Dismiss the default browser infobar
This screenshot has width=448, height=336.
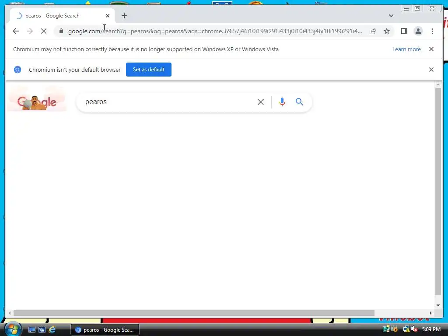(431, 70)
